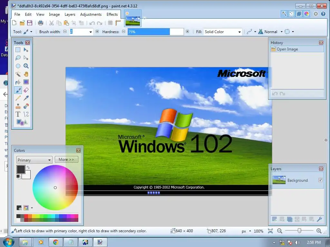The height and width of the screenshot is (247, 330).
Task: Select the Move Selected Pixels tool
Action: (x=26, y=50)
